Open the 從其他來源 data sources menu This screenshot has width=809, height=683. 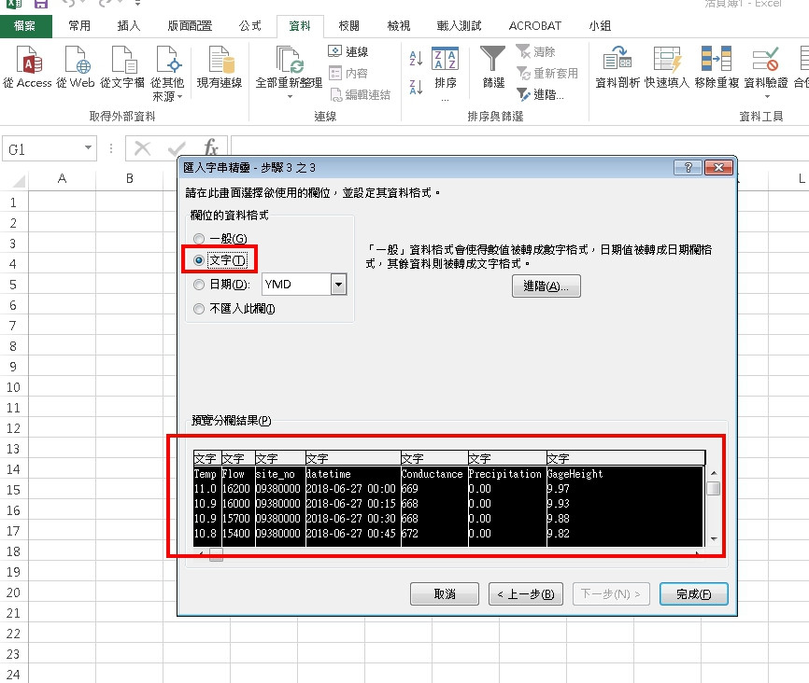click(x=167, y=73)
